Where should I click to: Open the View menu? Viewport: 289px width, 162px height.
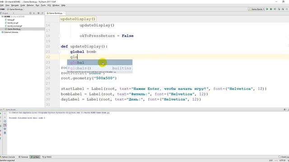pos(7,5)
